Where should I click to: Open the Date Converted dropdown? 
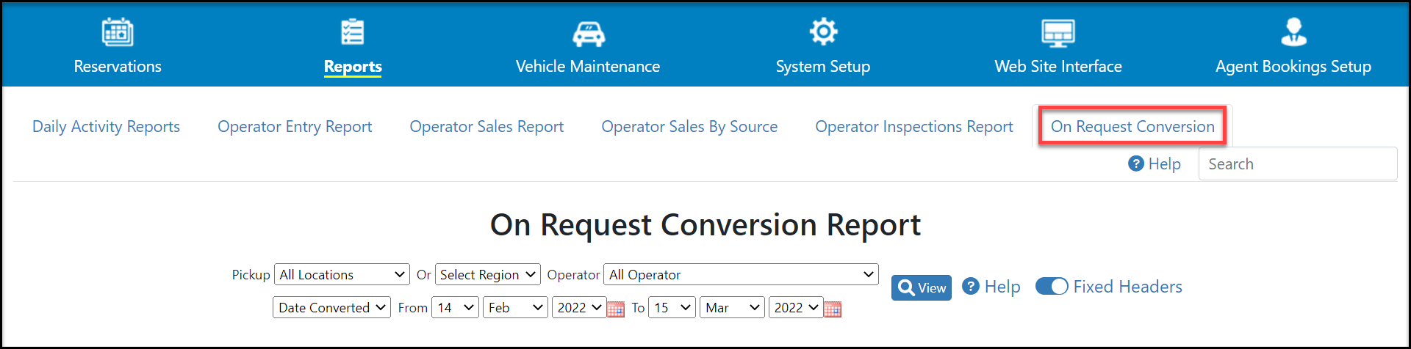pyautogui.click(x=331, y=307)
